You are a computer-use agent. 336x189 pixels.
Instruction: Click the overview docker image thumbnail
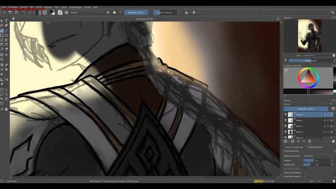tap(310, 36)
